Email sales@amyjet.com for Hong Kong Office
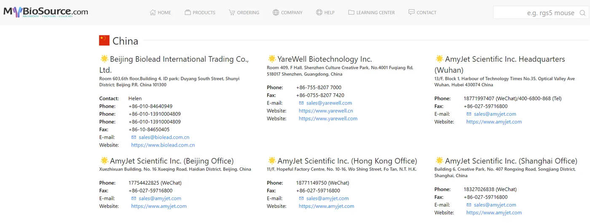Viewport: 590px width, 223px height. pos(328,199)
